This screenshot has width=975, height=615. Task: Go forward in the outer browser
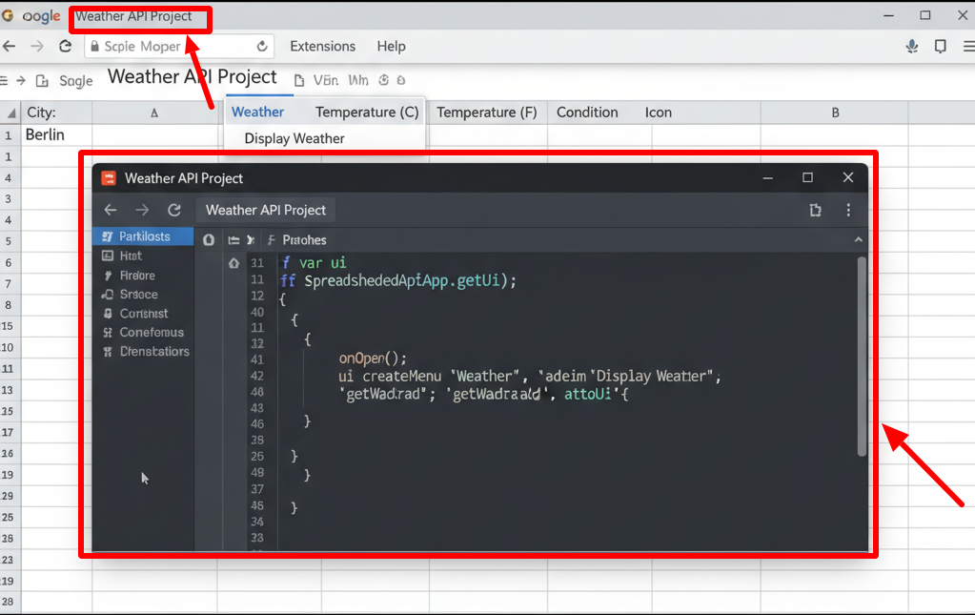(x=37, y=46)
